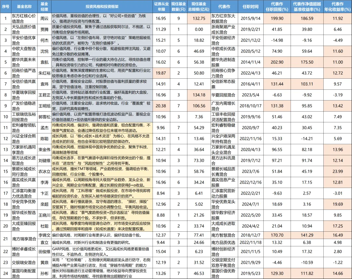This screenshot has width=352, height=279.
Task: Click manager cell 孟杰
Action: (44, 128)
